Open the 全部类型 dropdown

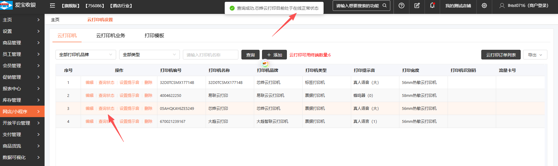149,55
